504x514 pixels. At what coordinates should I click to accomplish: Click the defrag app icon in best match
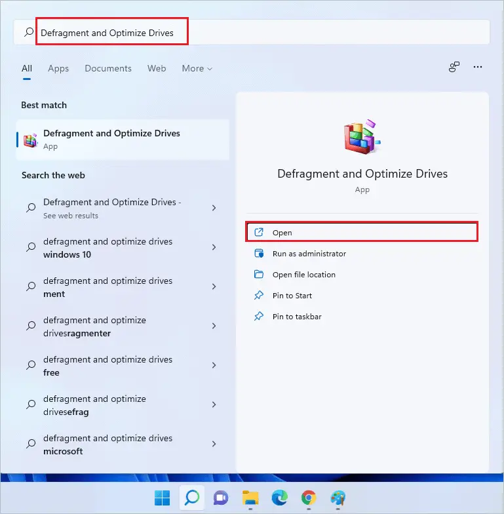click(30, 140)
